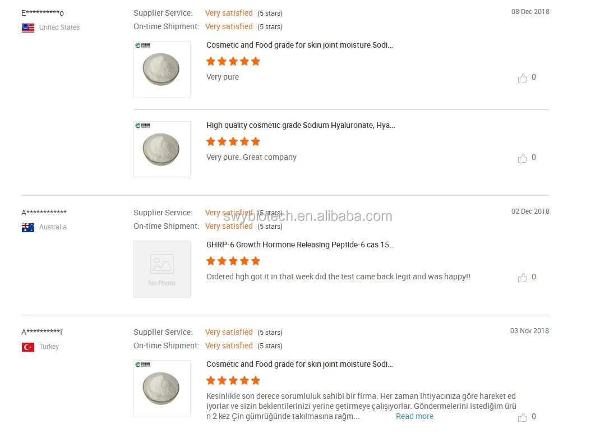Click the star rating of the GHRP-6 review
The image size is (614, 433).
pyautogui.click(x=233, y=261)
